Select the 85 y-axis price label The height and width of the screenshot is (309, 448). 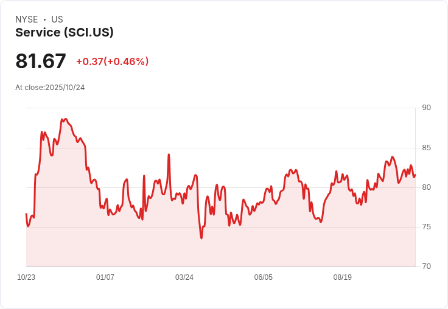tap(426, 148)
